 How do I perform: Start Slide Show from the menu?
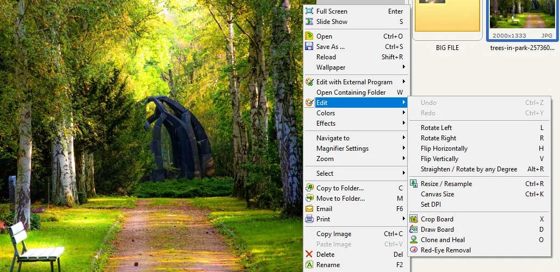pos(356,21)
